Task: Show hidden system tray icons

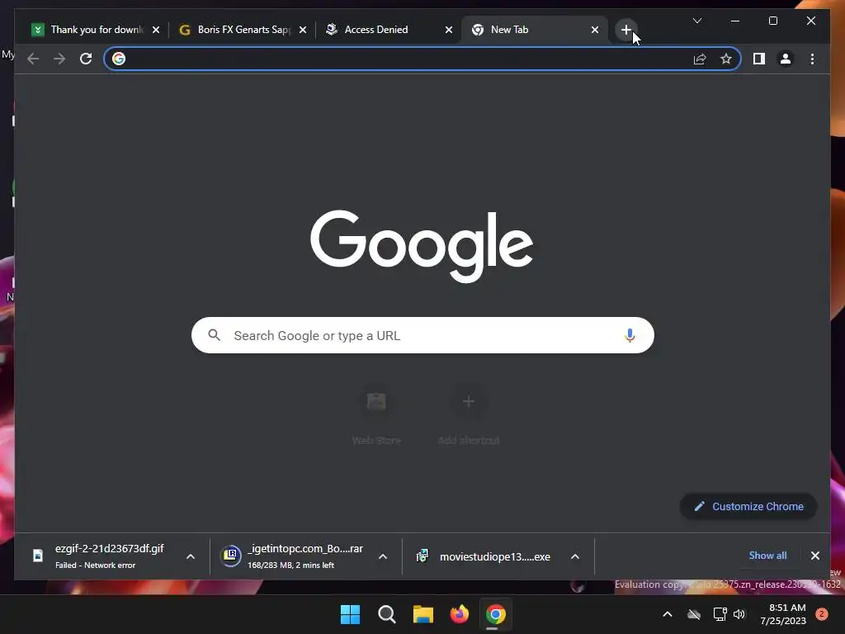Action: click(x=667, y=614)
